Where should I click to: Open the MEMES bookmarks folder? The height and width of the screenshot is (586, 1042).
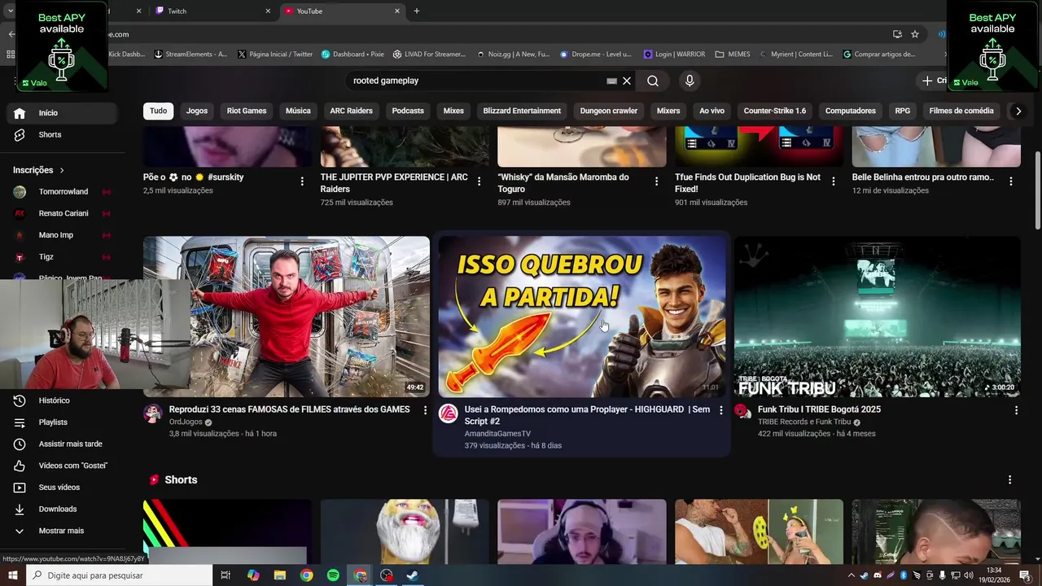point(733,55)
